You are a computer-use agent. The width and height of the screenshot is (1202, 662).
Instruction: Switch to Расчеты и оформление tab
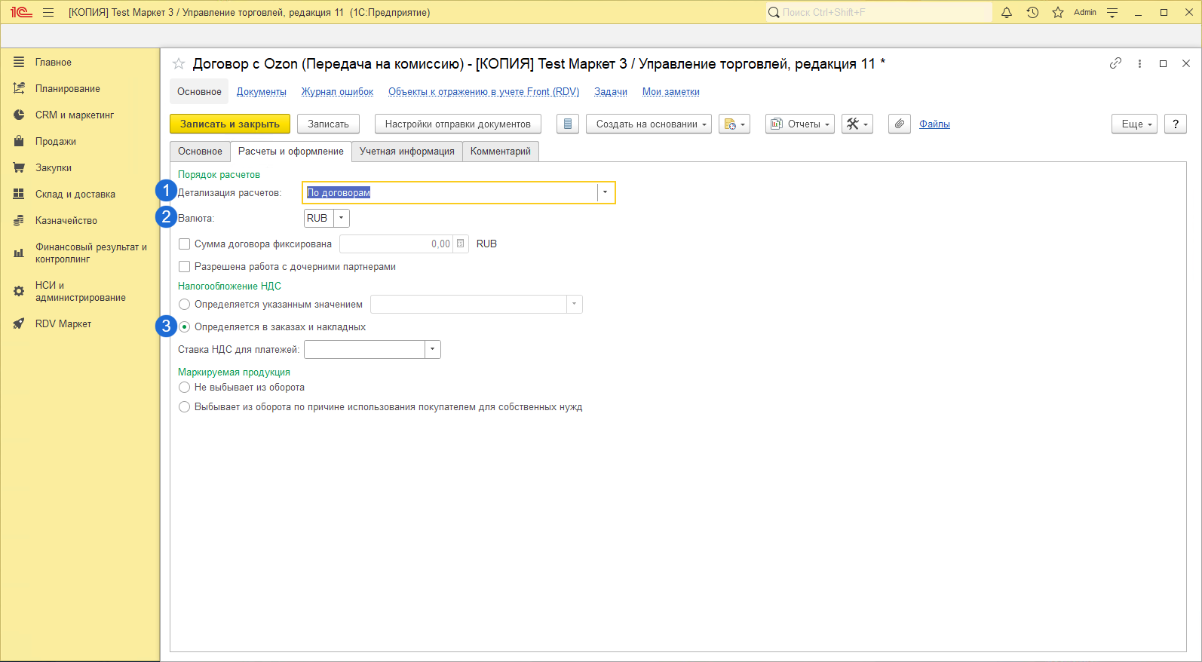pos(291,152)
